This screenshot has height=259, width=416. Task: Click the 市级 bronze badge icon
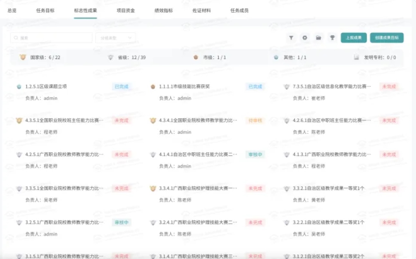coord(195,58)
